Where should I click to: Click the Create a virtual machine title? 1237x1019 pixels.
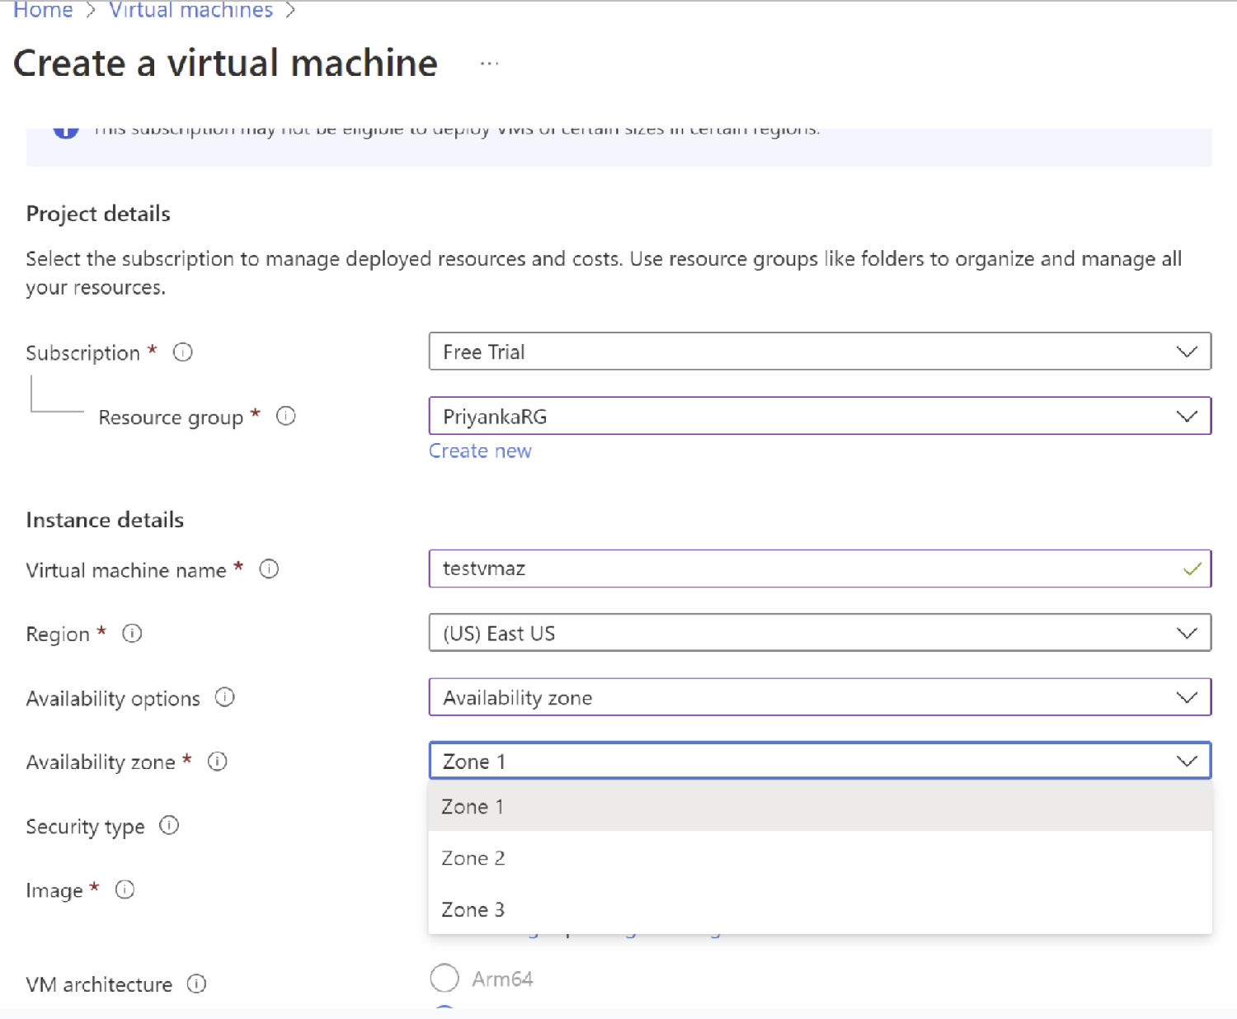[225, 64]
